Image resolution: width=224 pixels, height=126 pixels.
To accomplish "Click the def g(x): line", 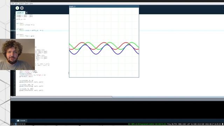I will point(20,29).
